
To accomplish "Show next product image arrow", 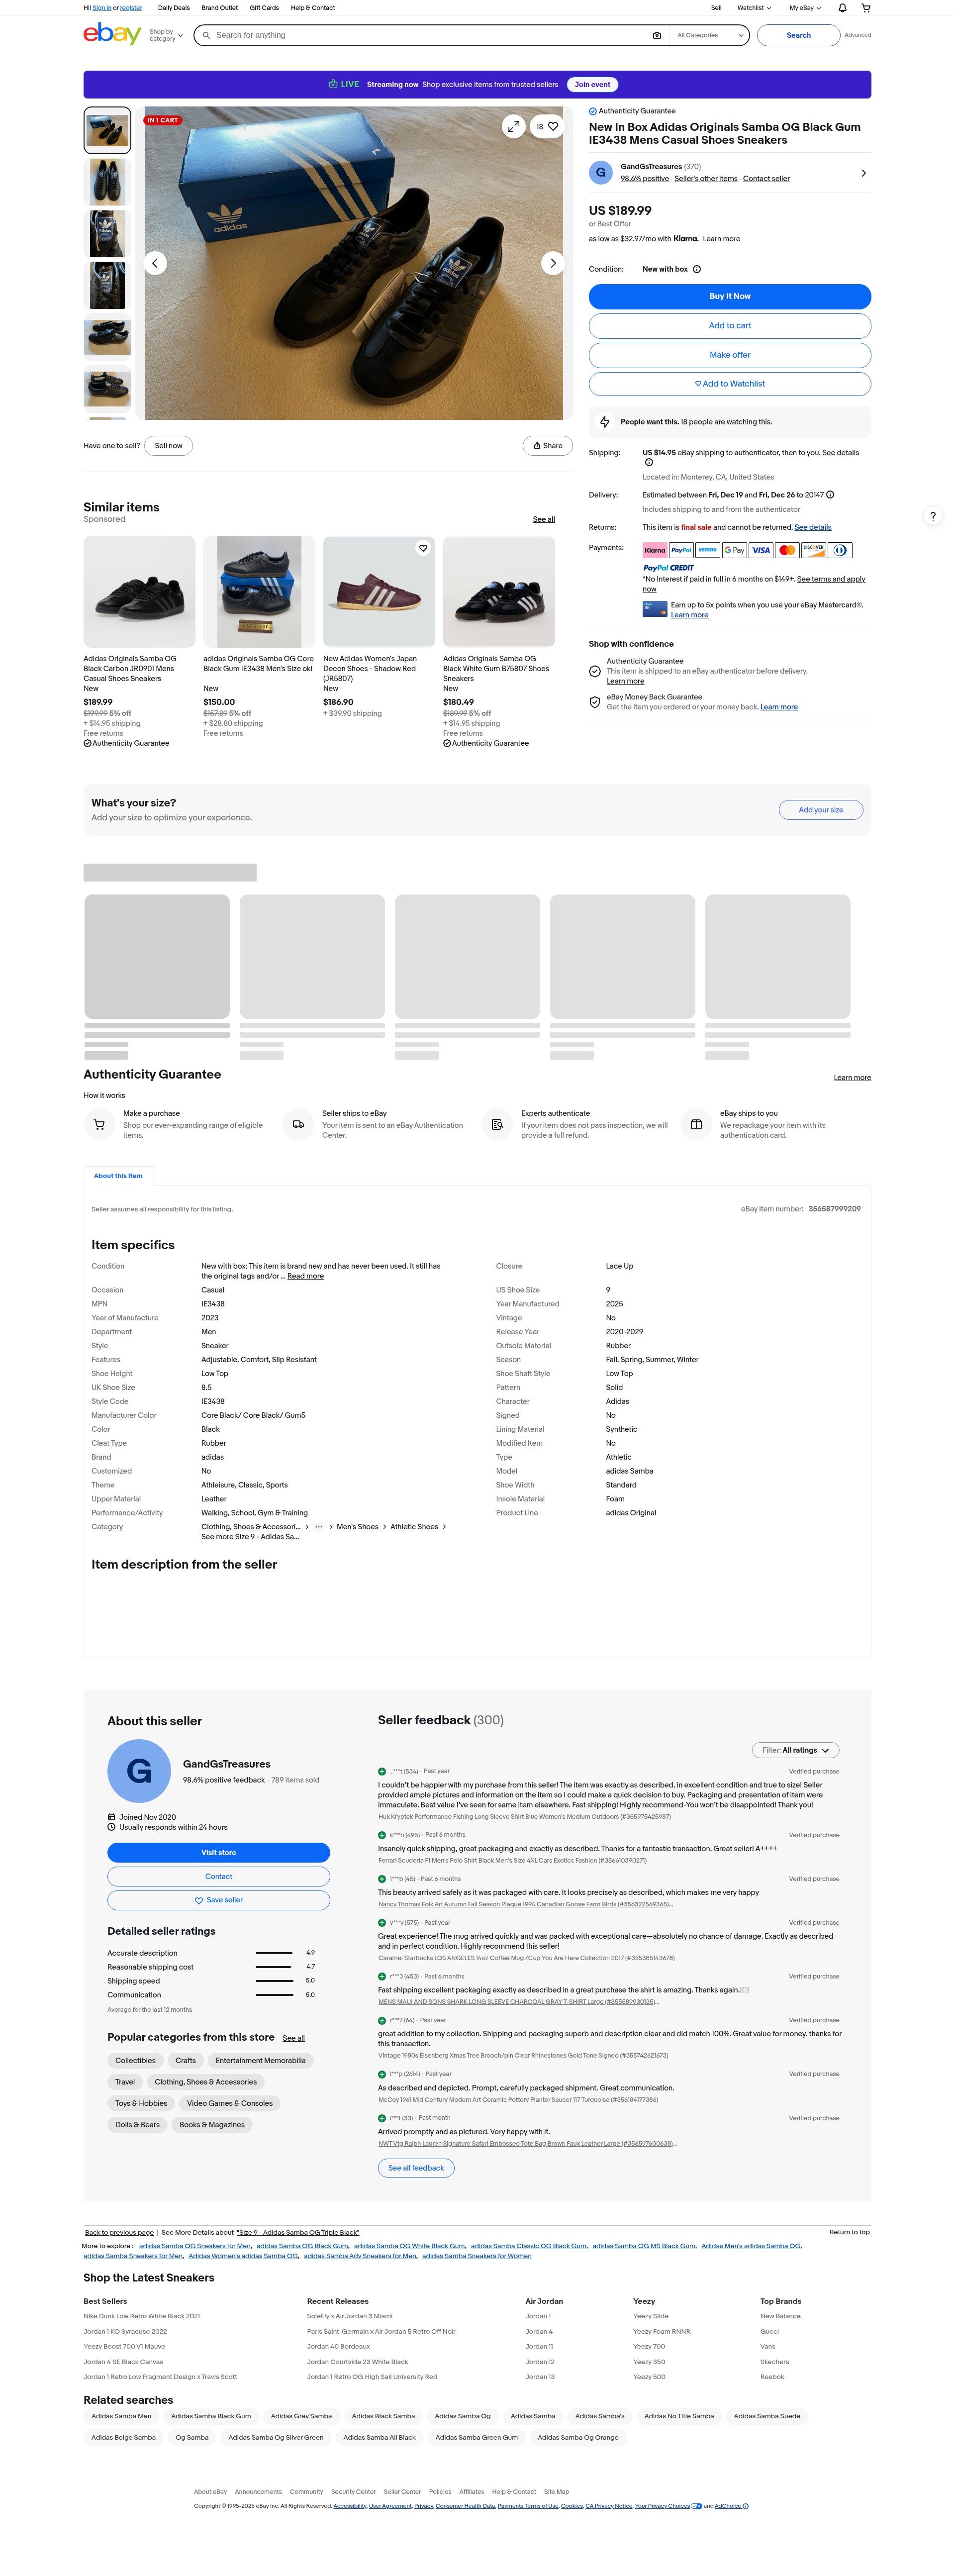I will (553, 263).
